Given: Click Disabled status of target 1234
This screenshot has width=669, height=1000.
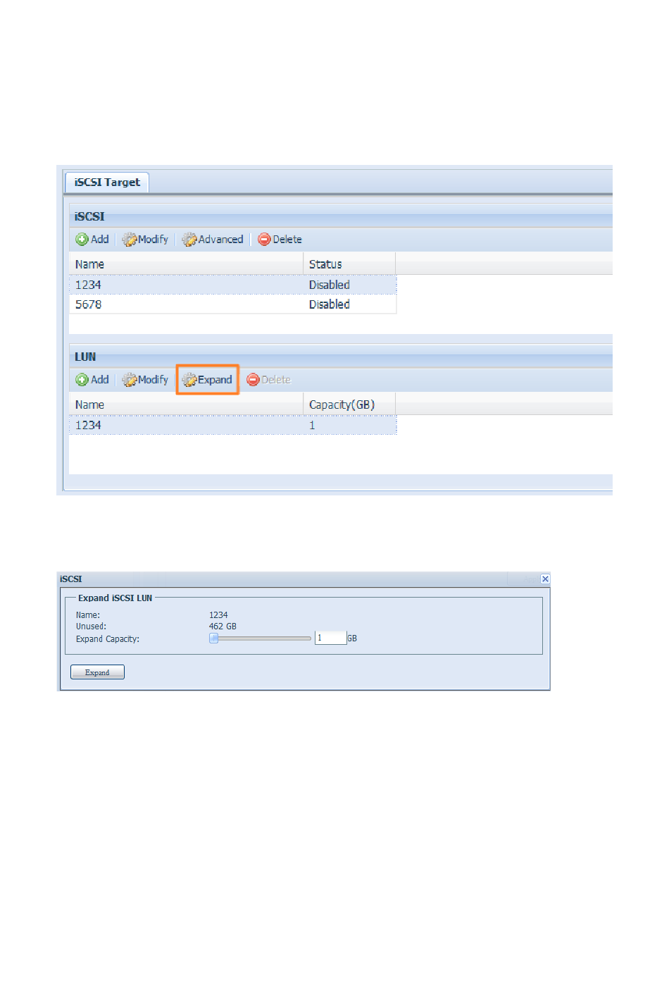Looking at the screenshot, I should (329, 285).
